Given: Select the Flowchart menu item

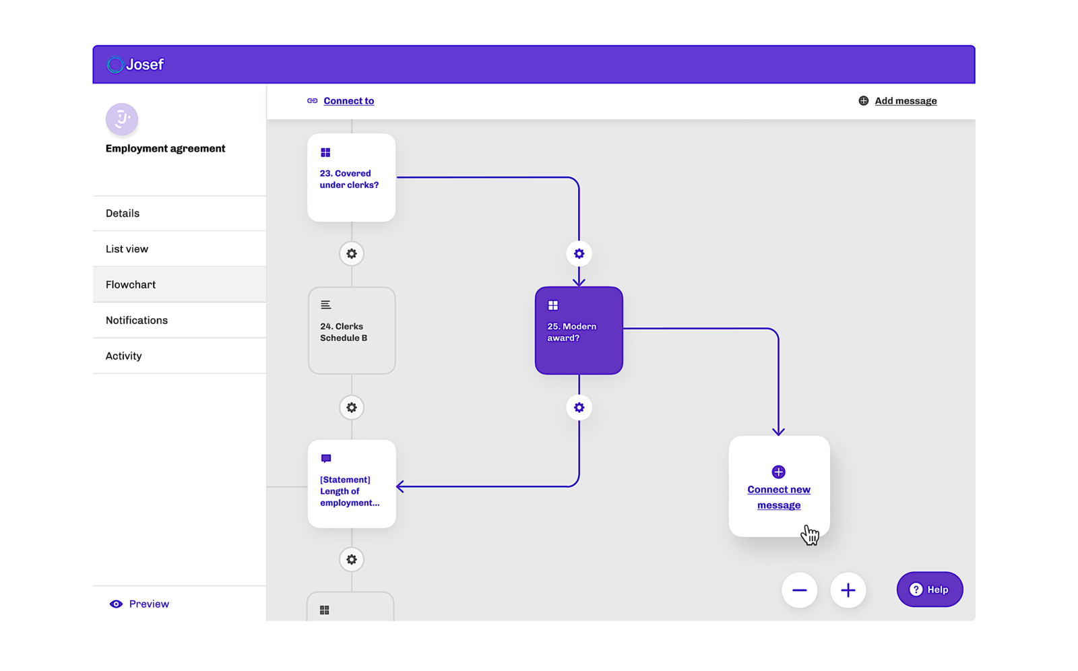Looking at the screenshot, I should tap(179, 285).
